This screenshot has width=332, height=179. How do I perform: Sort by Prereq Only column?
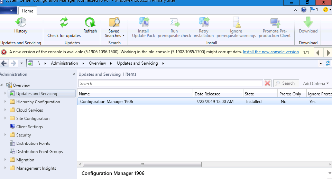292,94
